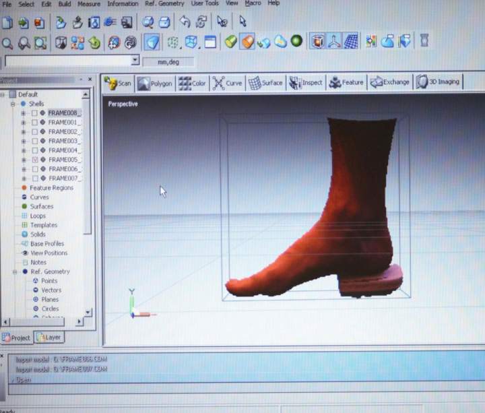Toggle the grid display icon
The image size is (485, 413).
tap(351, 40)
